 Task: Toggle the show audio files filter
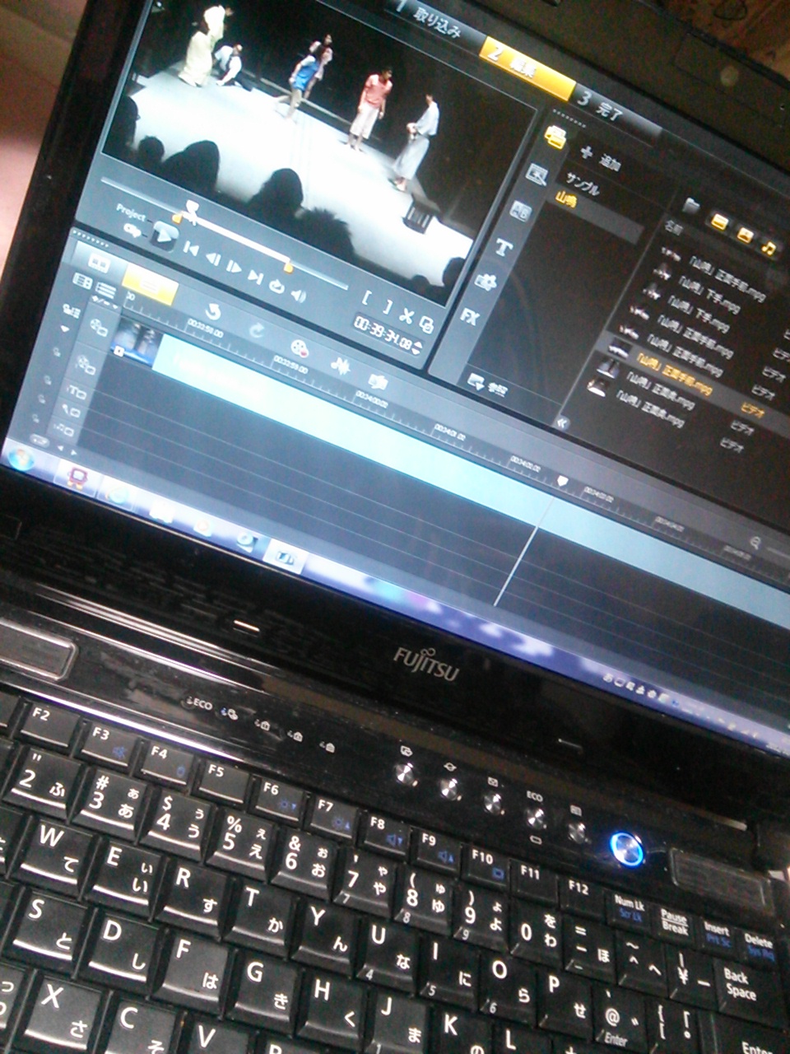point(770,246)
